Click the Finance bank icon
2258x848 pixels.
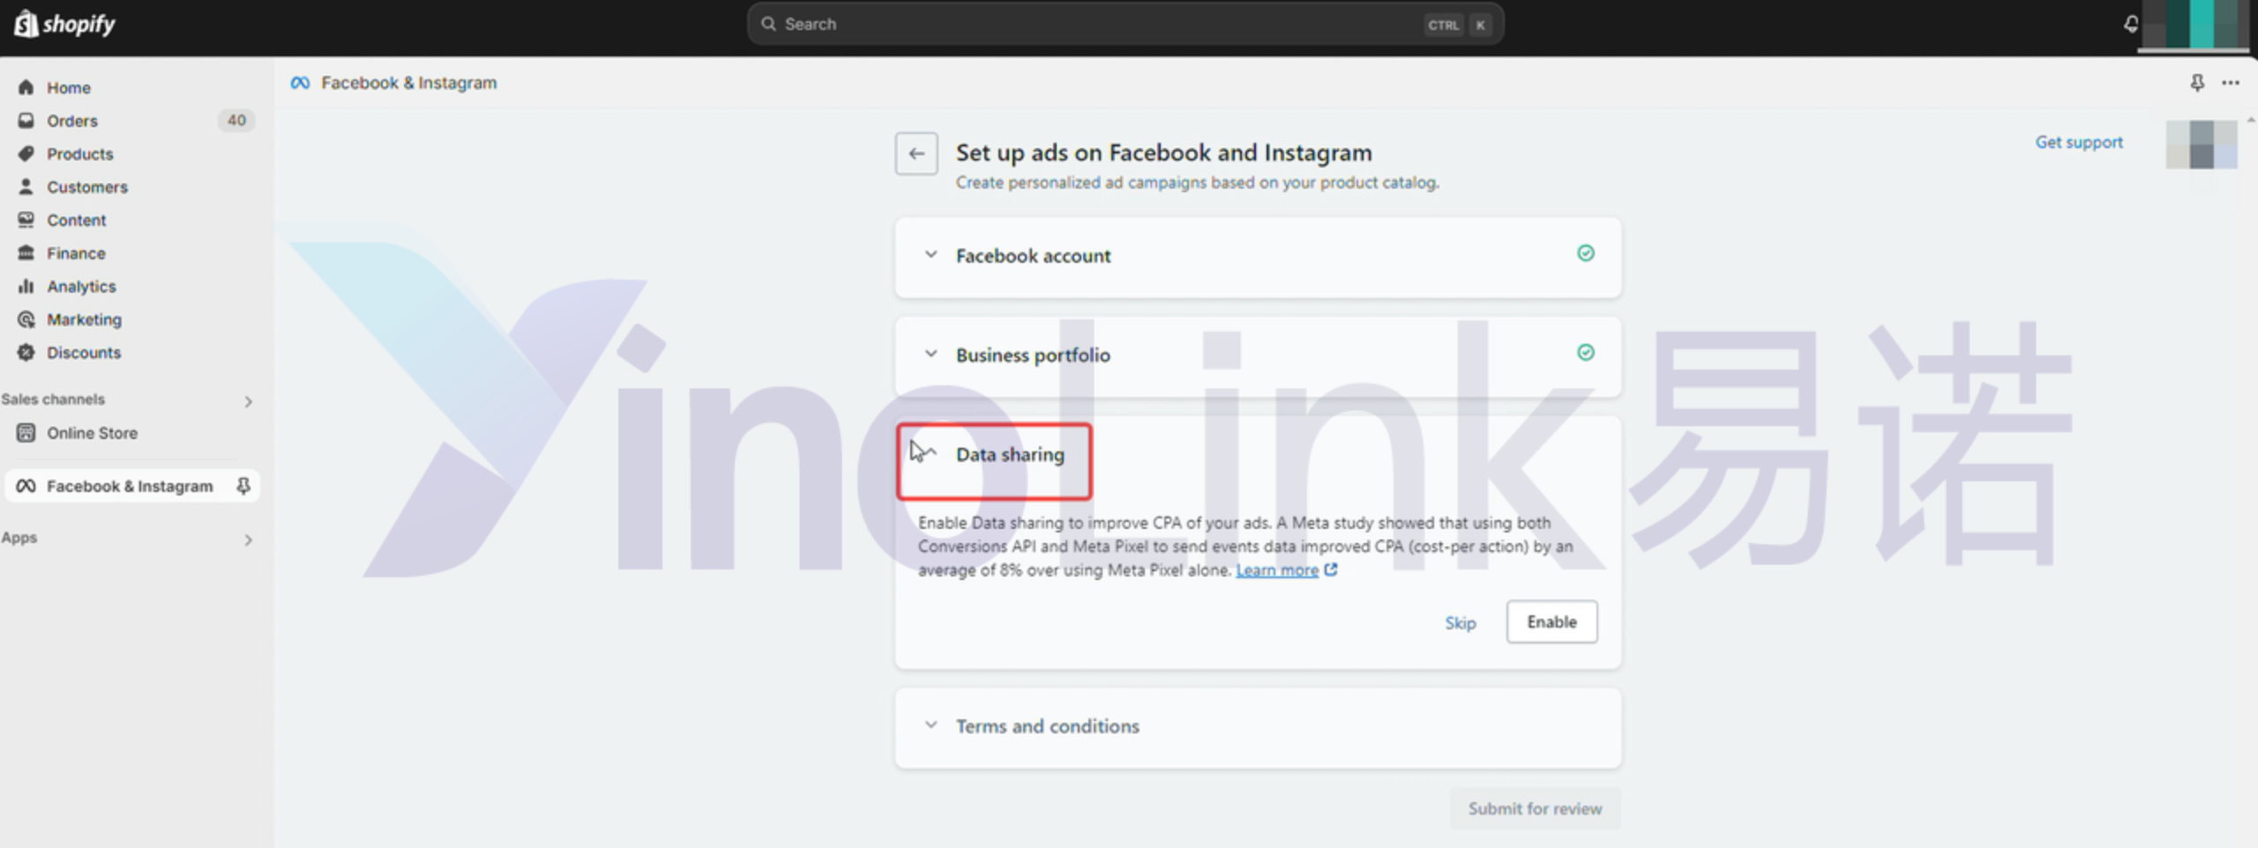(x=26, y=253)
